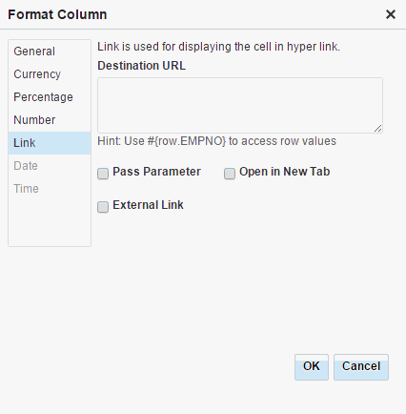Click the External Link label text

point(148,205)
